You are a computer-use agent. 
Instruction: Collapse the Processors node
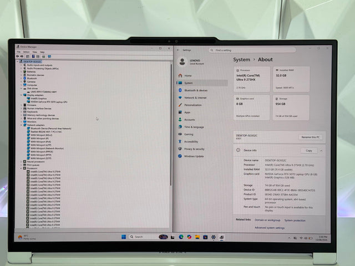coord(22,168)
